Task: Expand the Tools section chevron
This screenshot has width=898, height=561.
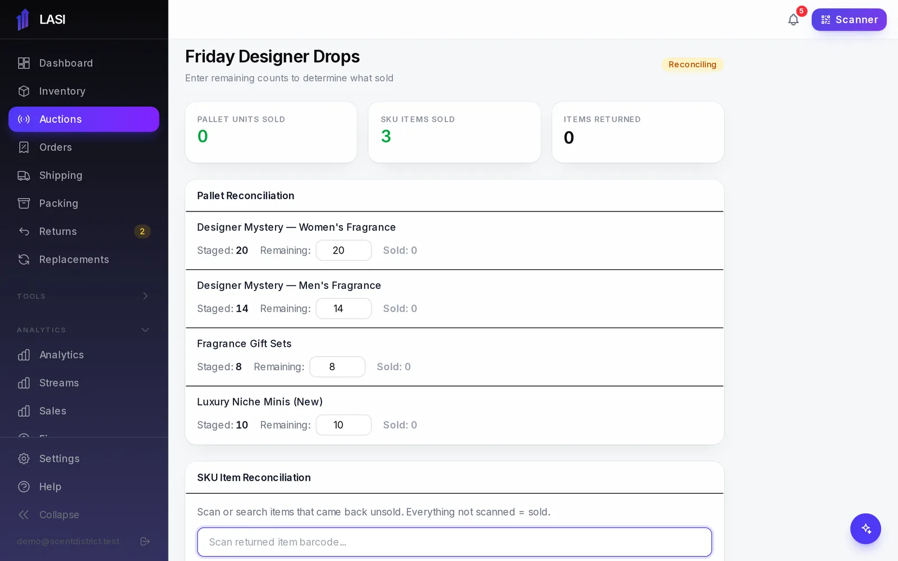Action: (x=145, y=296)
